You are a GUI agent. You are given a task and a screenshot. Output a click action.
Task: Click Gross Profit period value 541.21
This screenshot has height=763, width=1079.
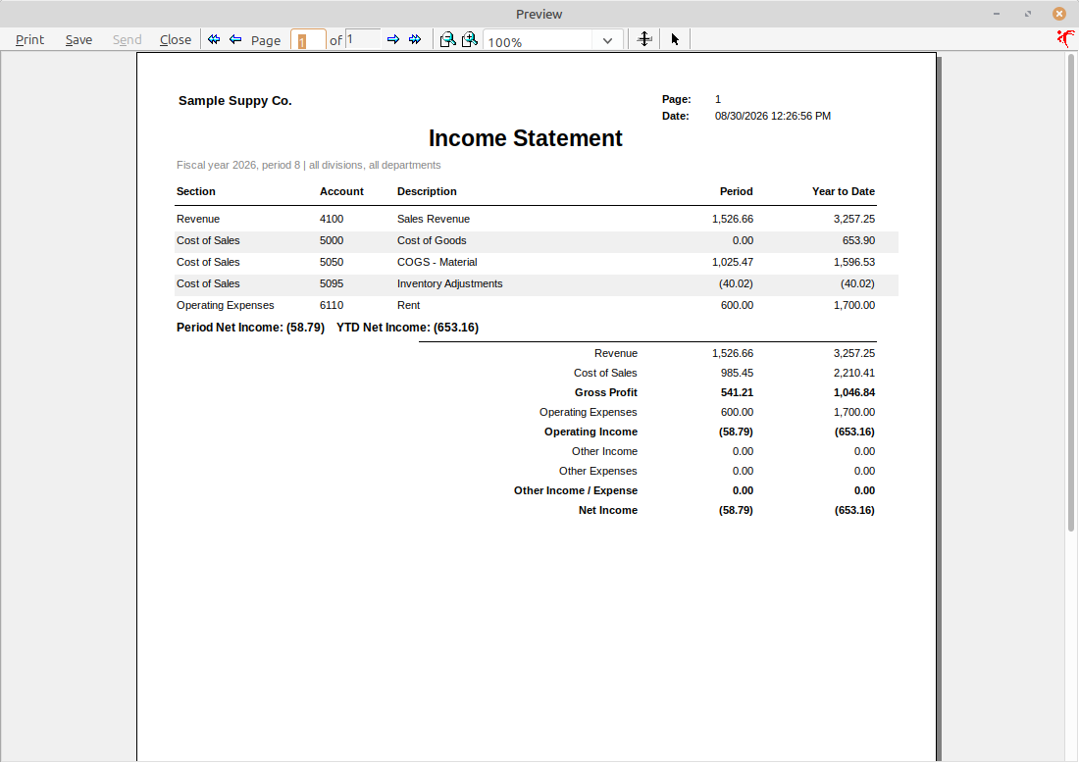click(737, 392)
